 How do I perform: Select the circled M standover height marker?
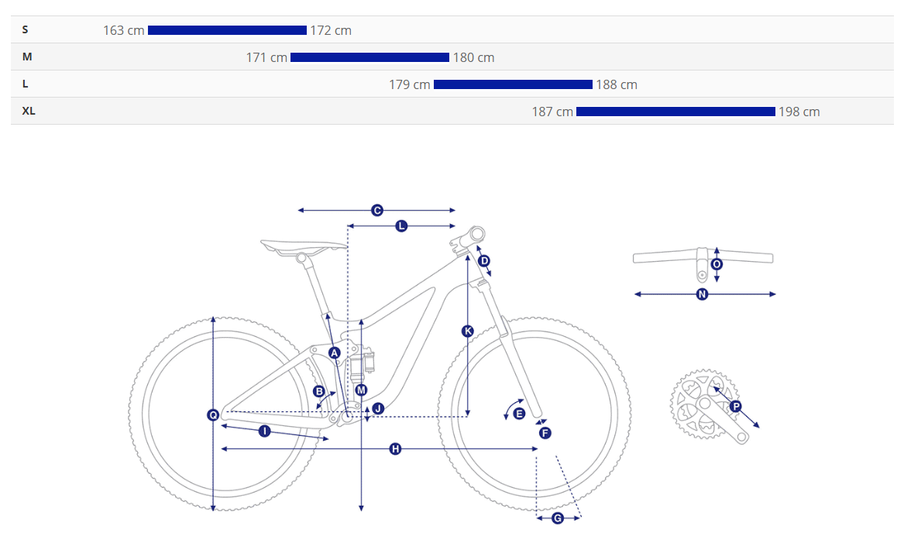click(361, 390)
